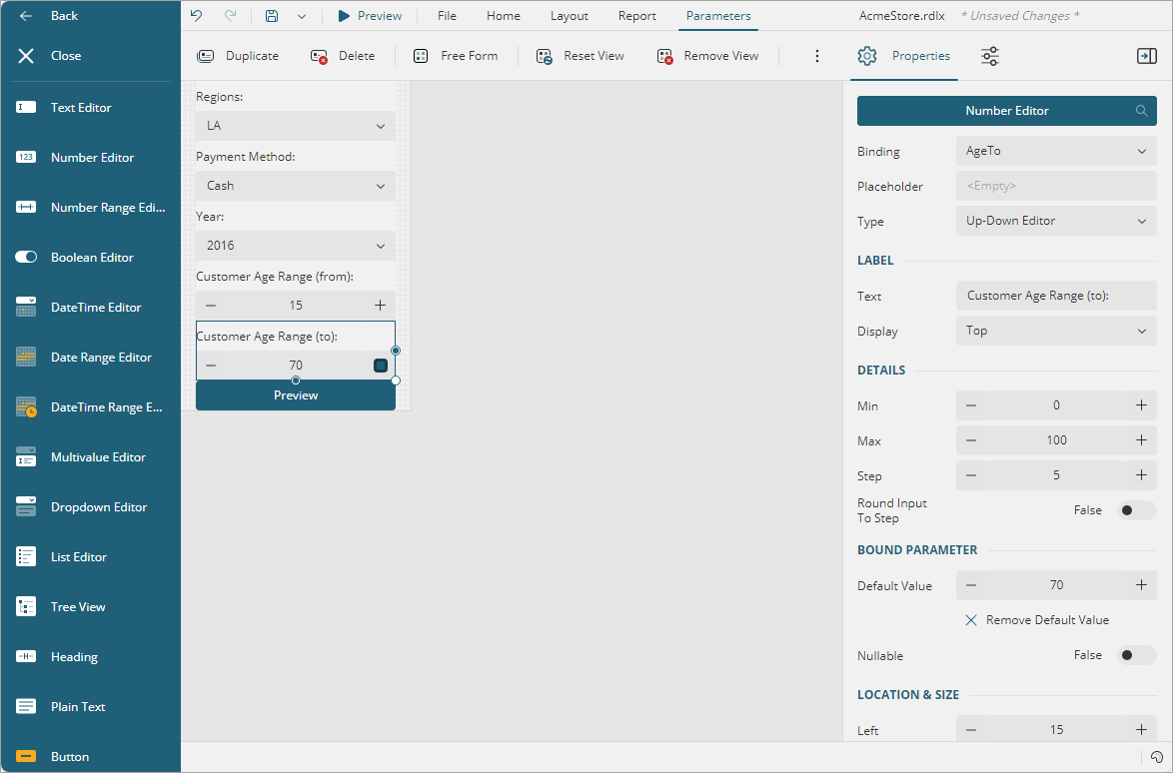
Task: Click the Preview play button in toolbar
Action: point(370,16)
